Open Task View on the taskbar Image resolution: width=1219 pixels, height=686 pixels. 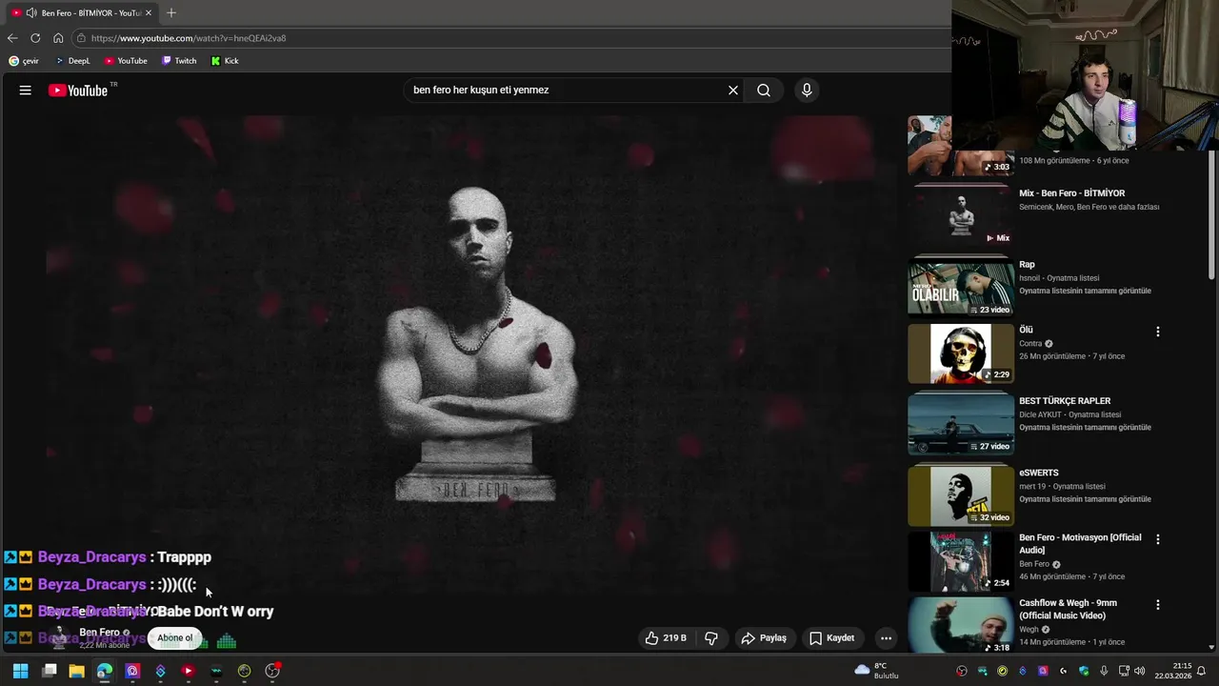(49, 671)
